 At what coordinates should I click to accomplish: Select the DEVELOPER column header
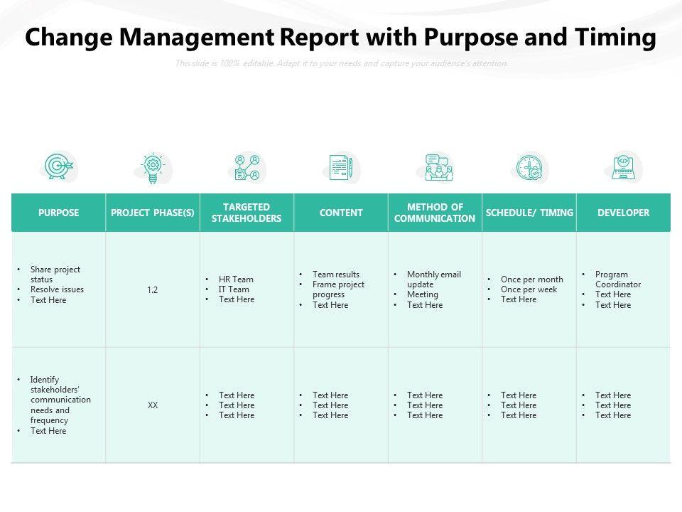pyautogui.click(x=623, y=213)
